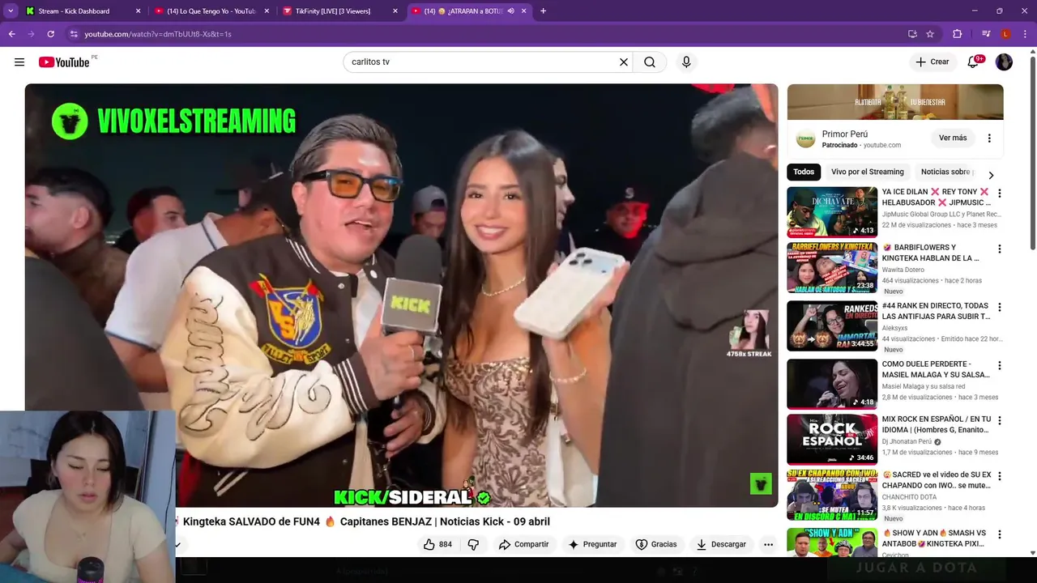The height and width of the screenshot is (583, 1037).
Task: Switch to the TikFinity [LIVE] tab
Action: [x=339, y=11]
